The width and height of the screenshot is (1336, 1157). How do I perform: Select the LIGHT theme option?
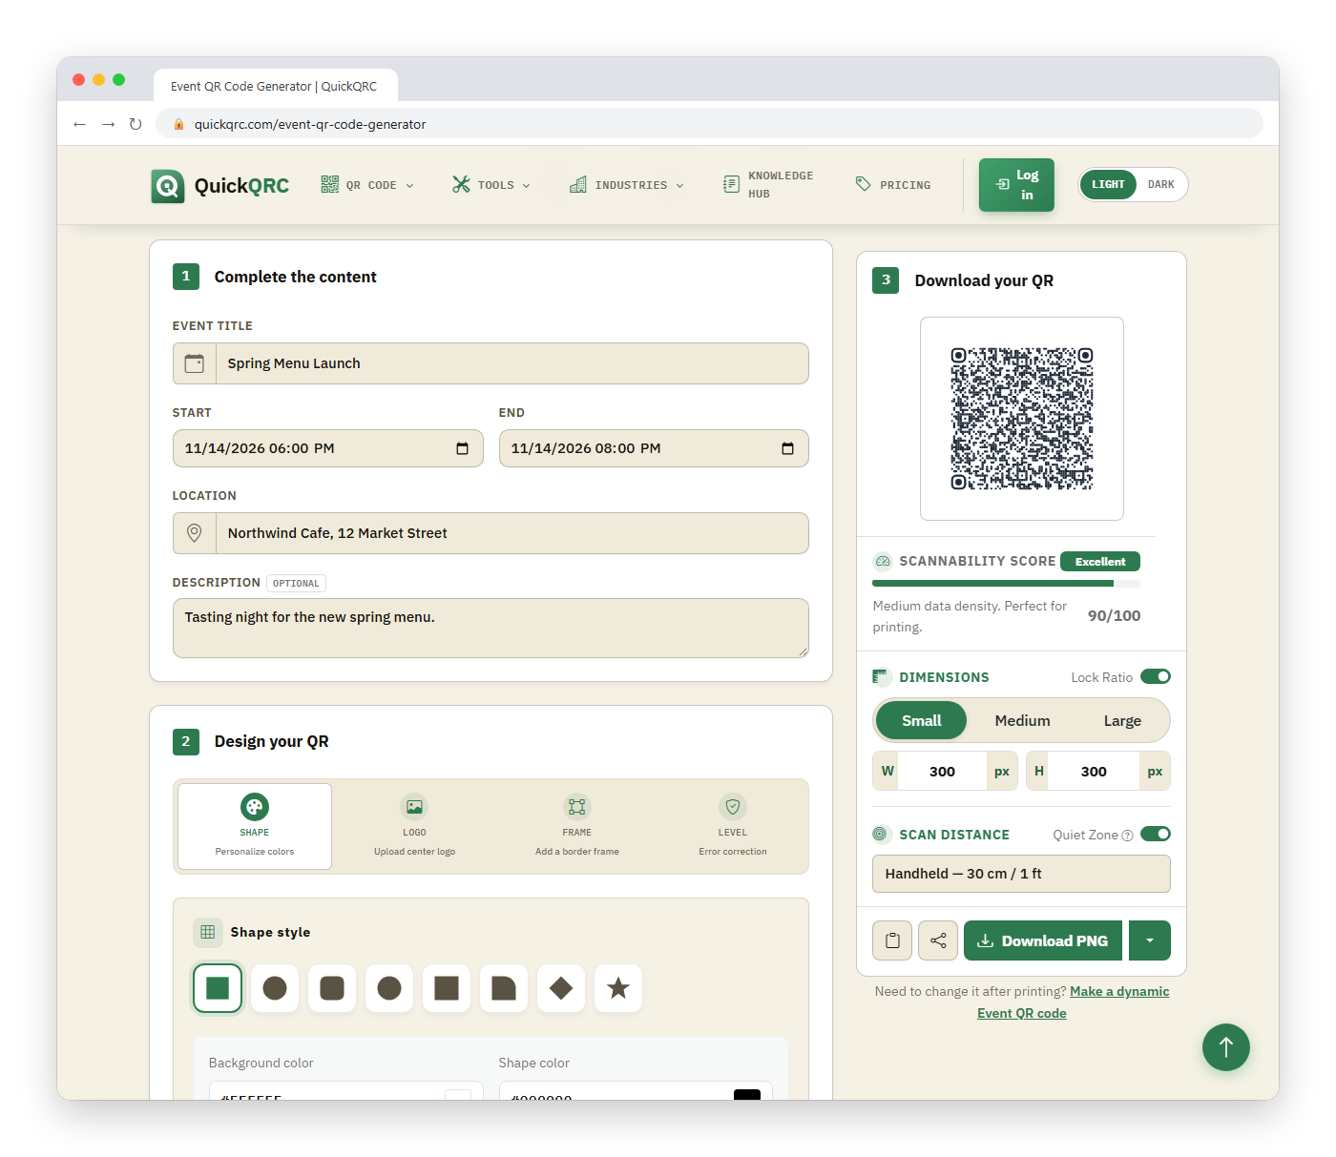pos(1108,185)
